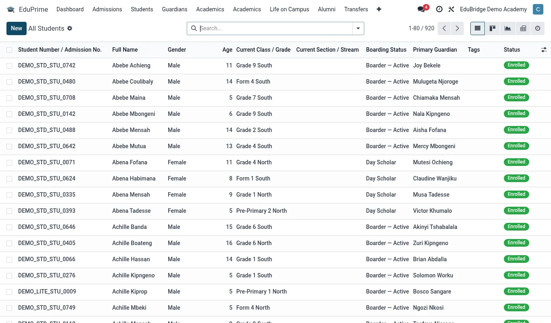The image size is (551, 323).
Task: Sort by Student Number / Admission No. column
Action: point(60,50)
